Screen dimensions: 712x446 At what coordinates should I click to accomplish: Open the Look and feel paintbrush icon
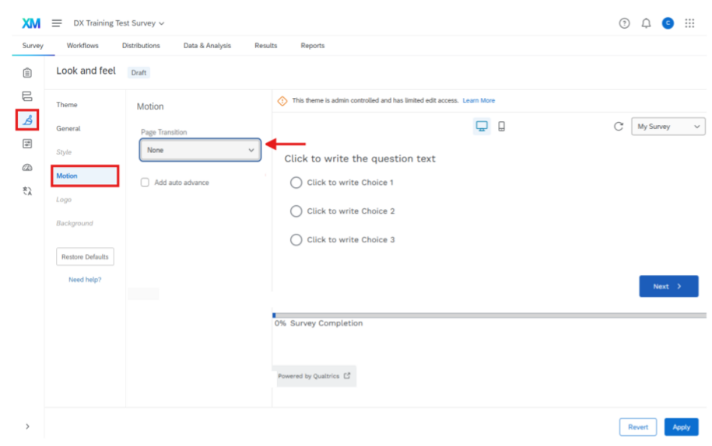tap(27, 120)
